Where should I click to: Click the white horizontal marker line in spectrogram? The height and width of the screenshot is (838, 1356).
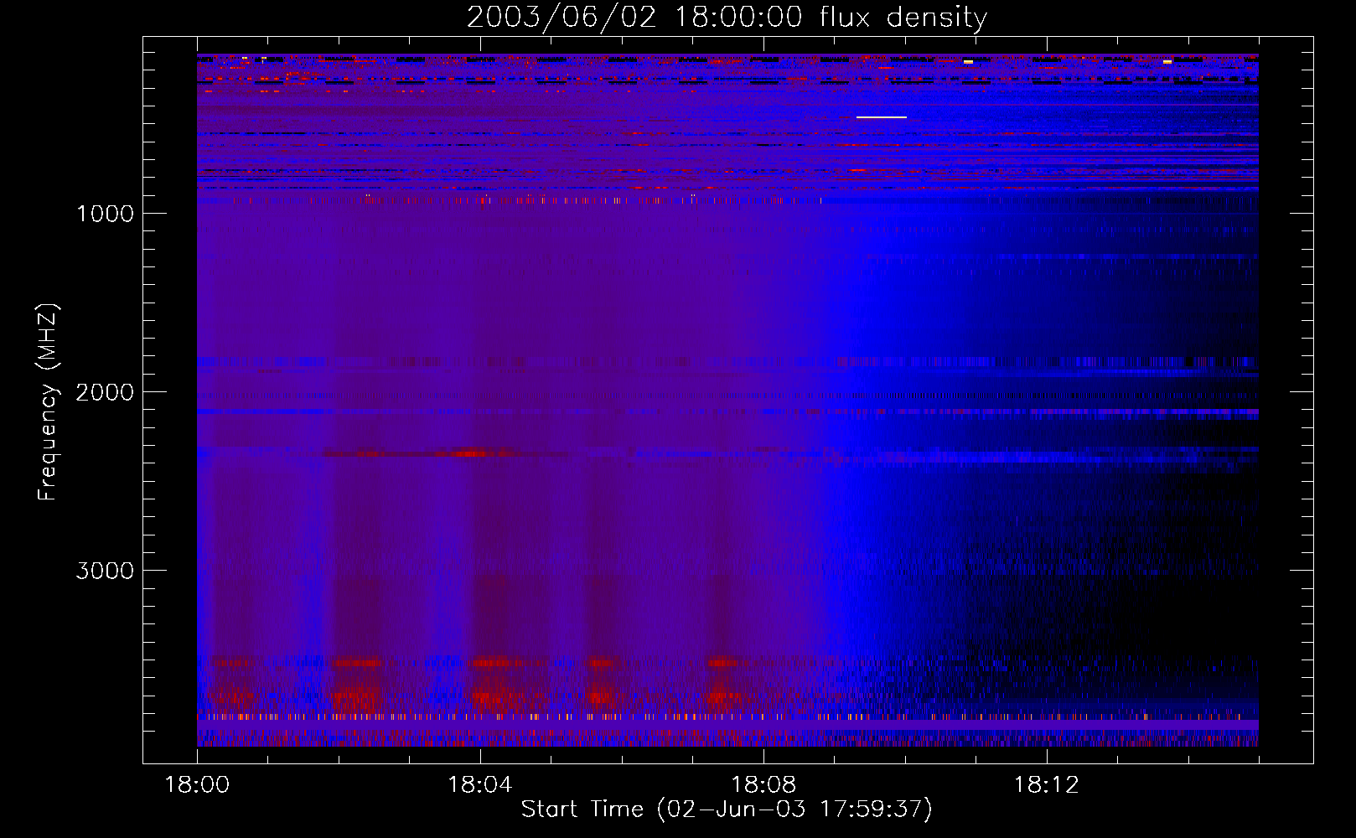[882, 117]
